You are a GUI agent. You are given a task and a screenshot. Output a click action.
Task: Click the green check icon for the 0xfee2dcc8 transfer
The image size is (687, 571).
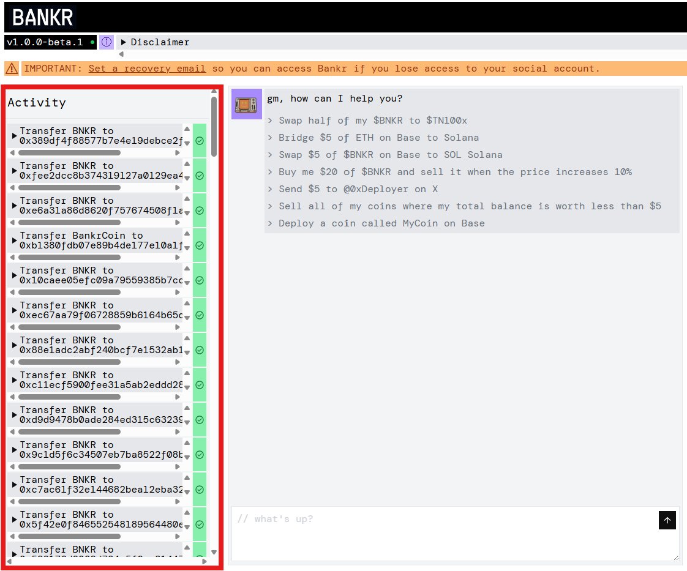click(200, 176)
